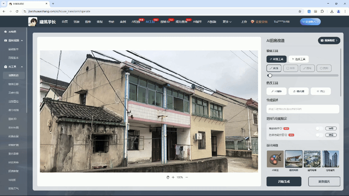
Task: Open the translate extension icon in toolbar
Action: (309, 11)
